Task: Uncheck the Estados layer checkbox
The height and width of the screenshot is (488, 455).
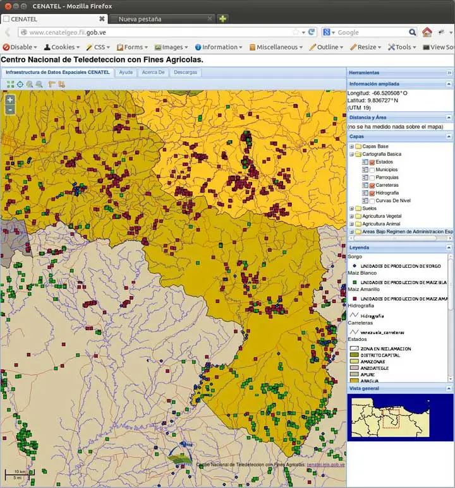Action: pos(372,162)
